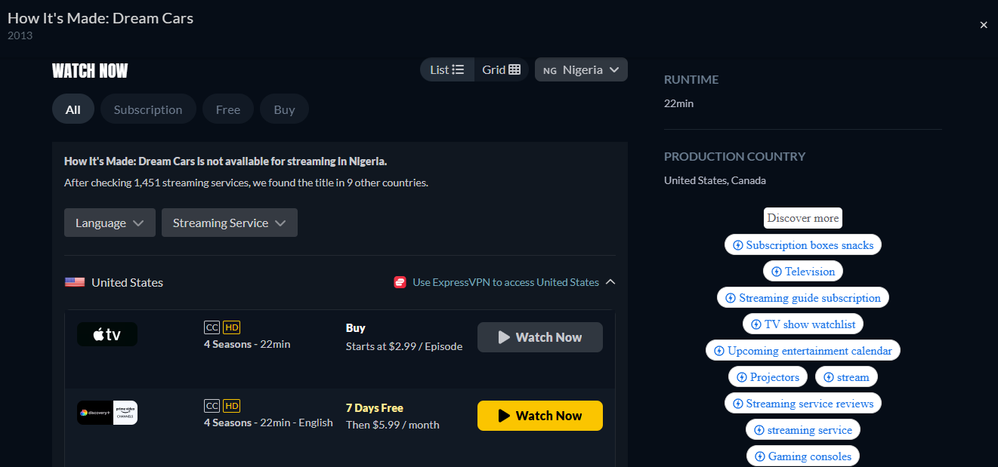Click the icon beside Television suggestion

click(776, 272)
